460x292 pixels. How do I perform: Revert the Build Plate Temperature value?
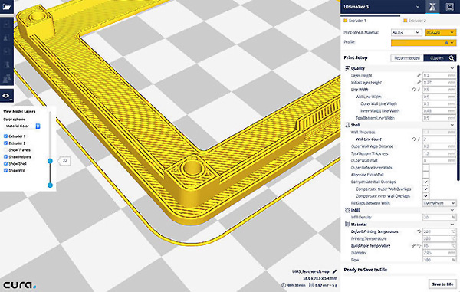[419, 246]
